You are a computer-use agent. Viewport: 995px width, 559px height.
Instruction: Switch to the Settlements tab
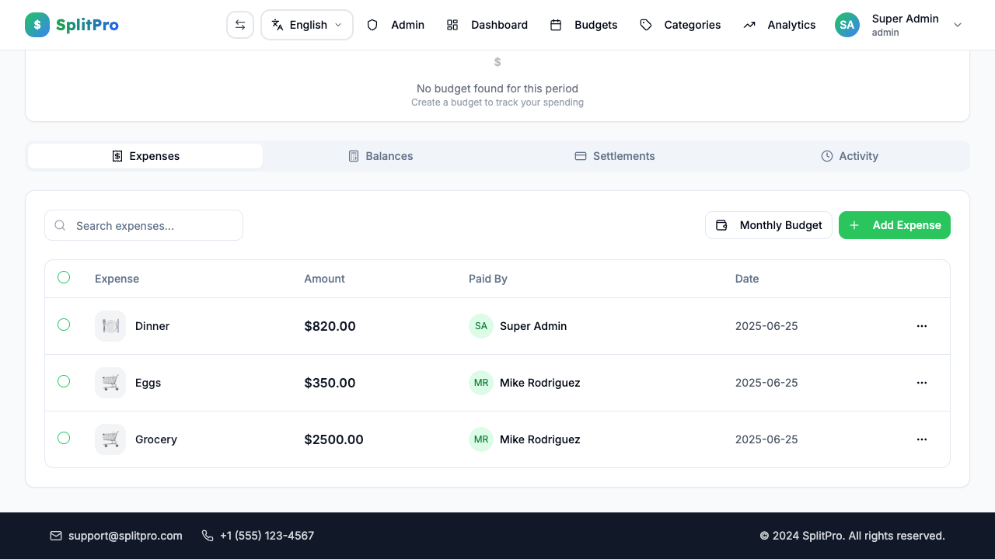[x=614, y=156]
